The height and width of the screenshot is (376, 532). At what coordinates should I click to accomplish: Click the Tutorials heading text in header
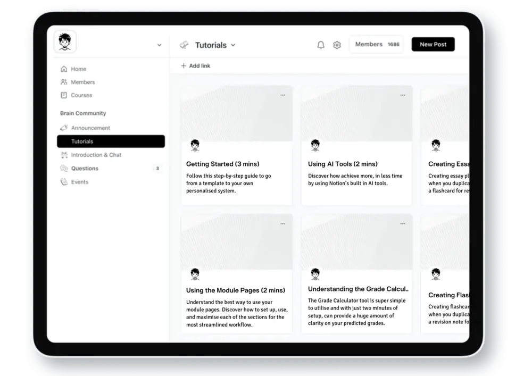point(211,45)
